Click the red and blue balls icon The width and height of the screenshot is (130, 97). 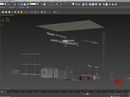pyautogui.click(x=28, y=12)
